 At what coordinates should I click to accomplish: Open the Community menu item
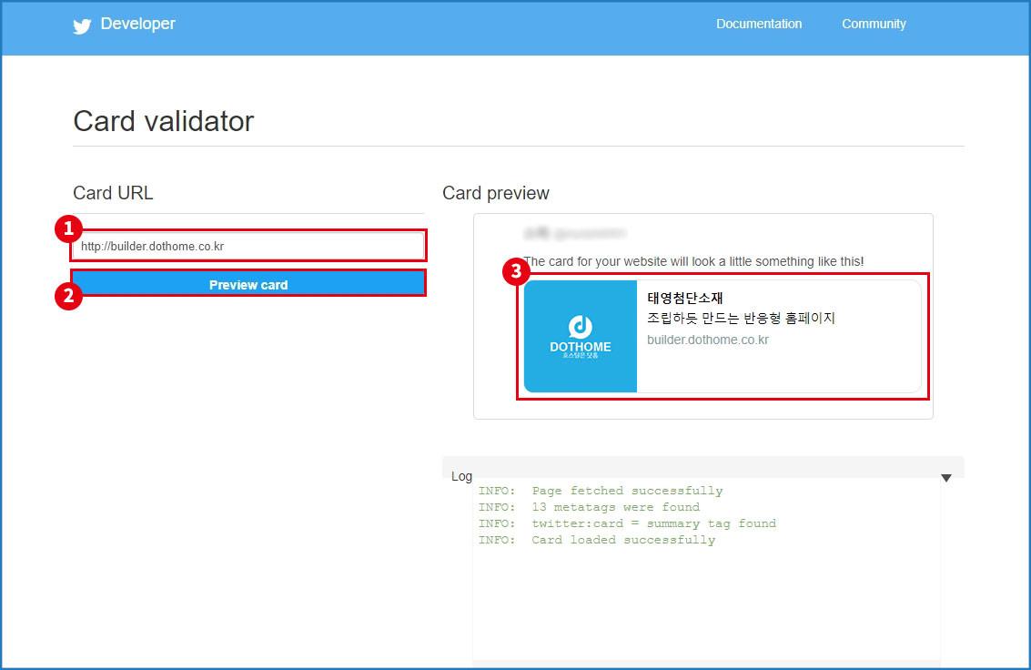[874, 25]
